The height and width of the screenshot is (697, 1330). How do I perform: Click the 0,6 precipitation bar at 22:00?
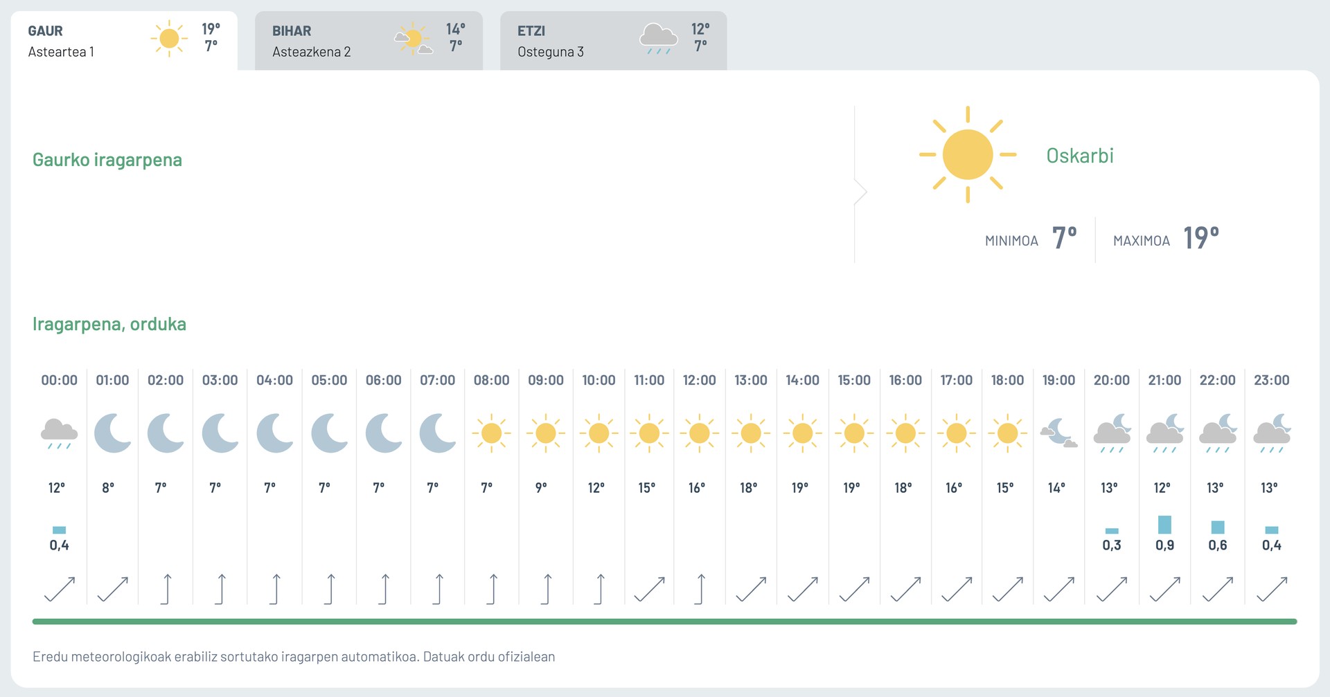1218,527
